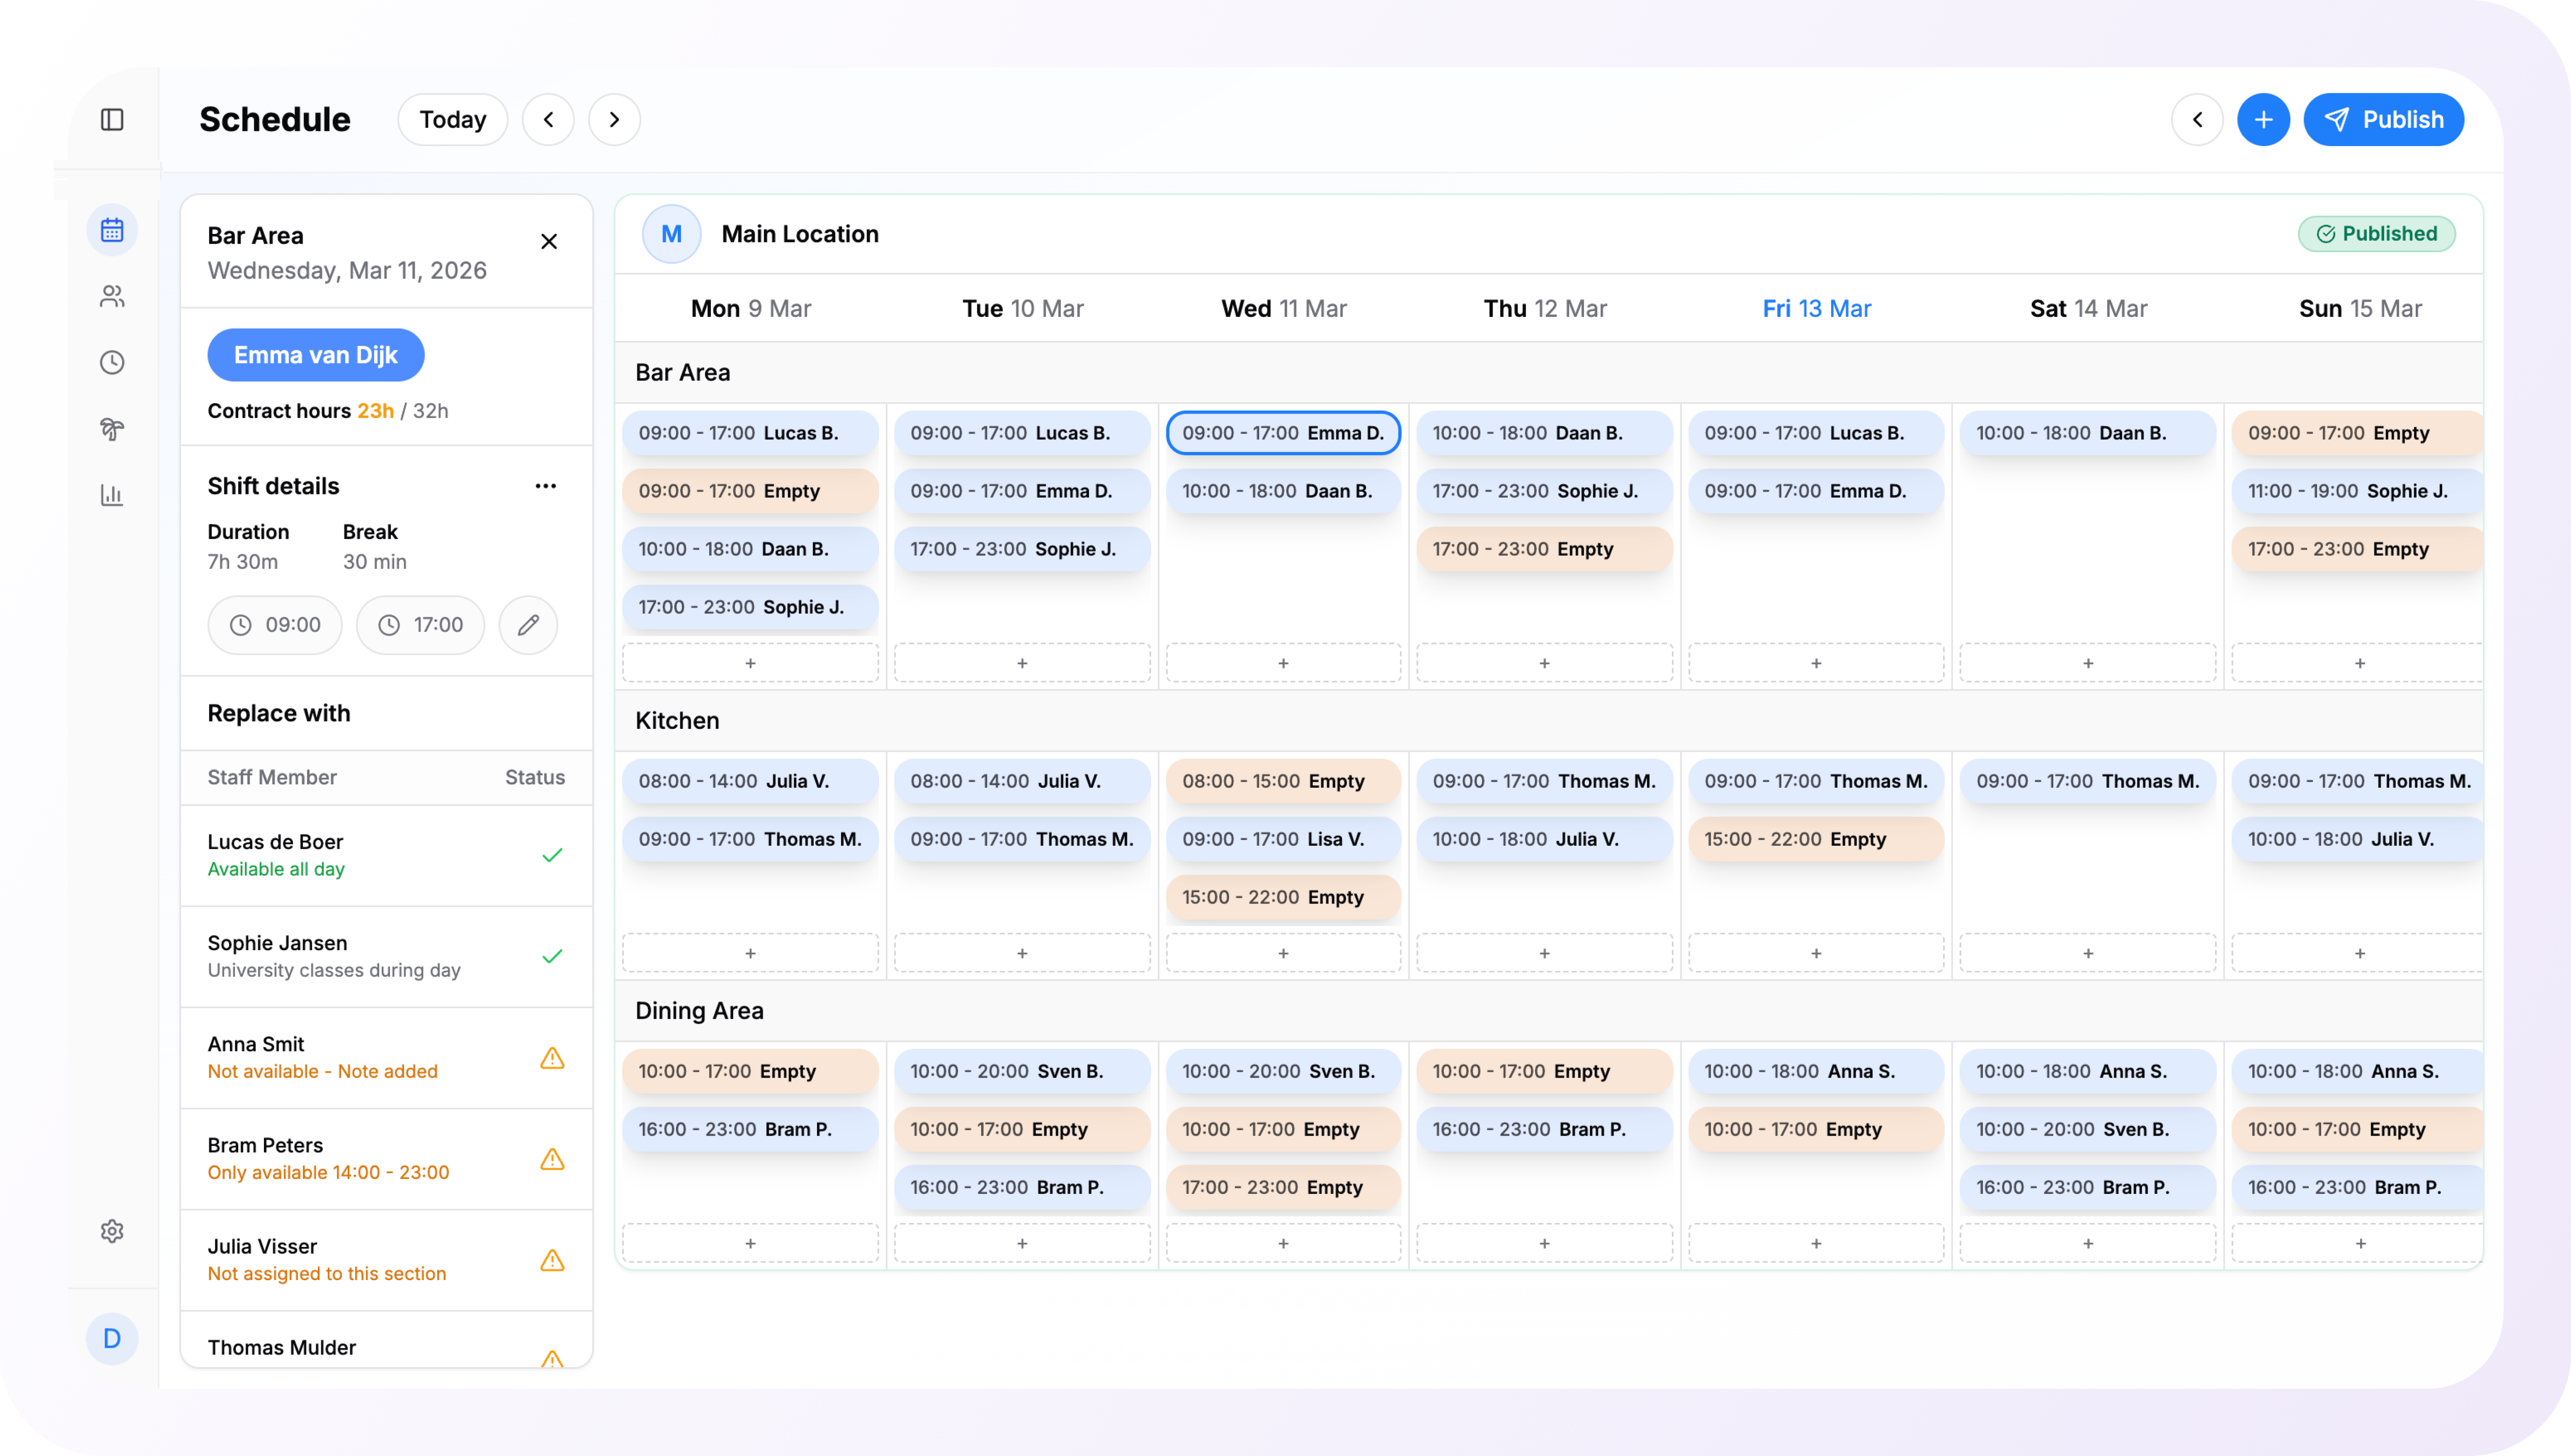Open shift details three-dot menu
Image resolution: width=2571 pixels, height=1456 pixels.
click(x=545, y=486)
